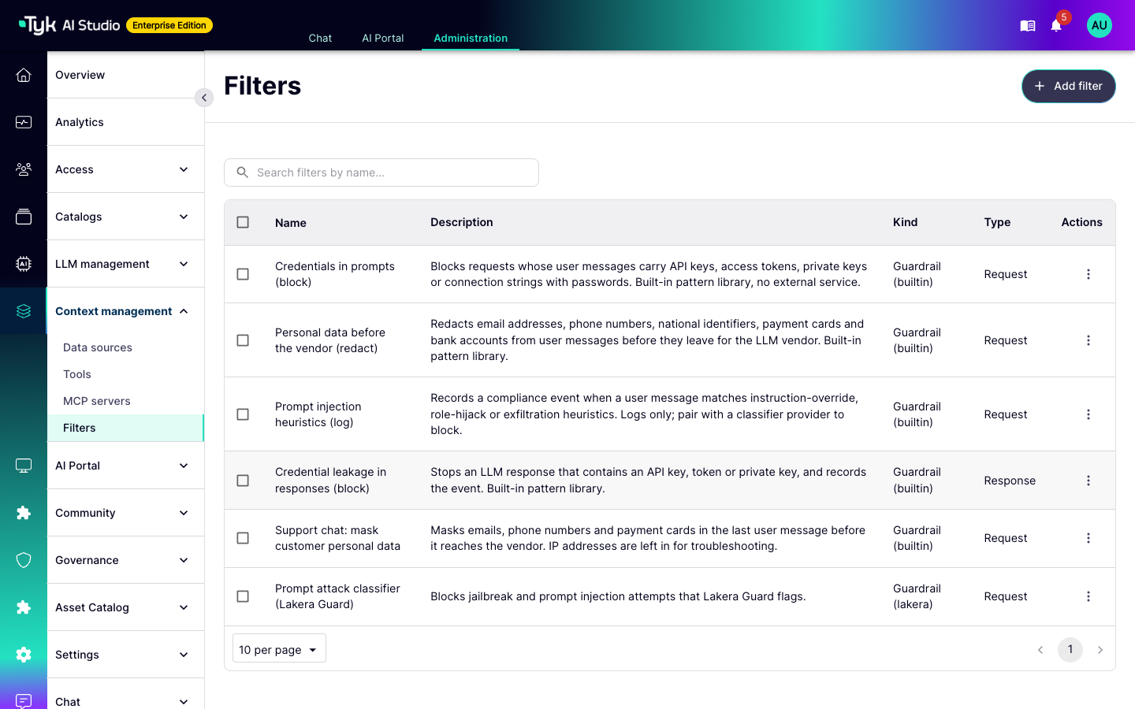The image size is (1135, 709).
Task: Click the AI chip LLM management icon
Action: coord(24,264)
